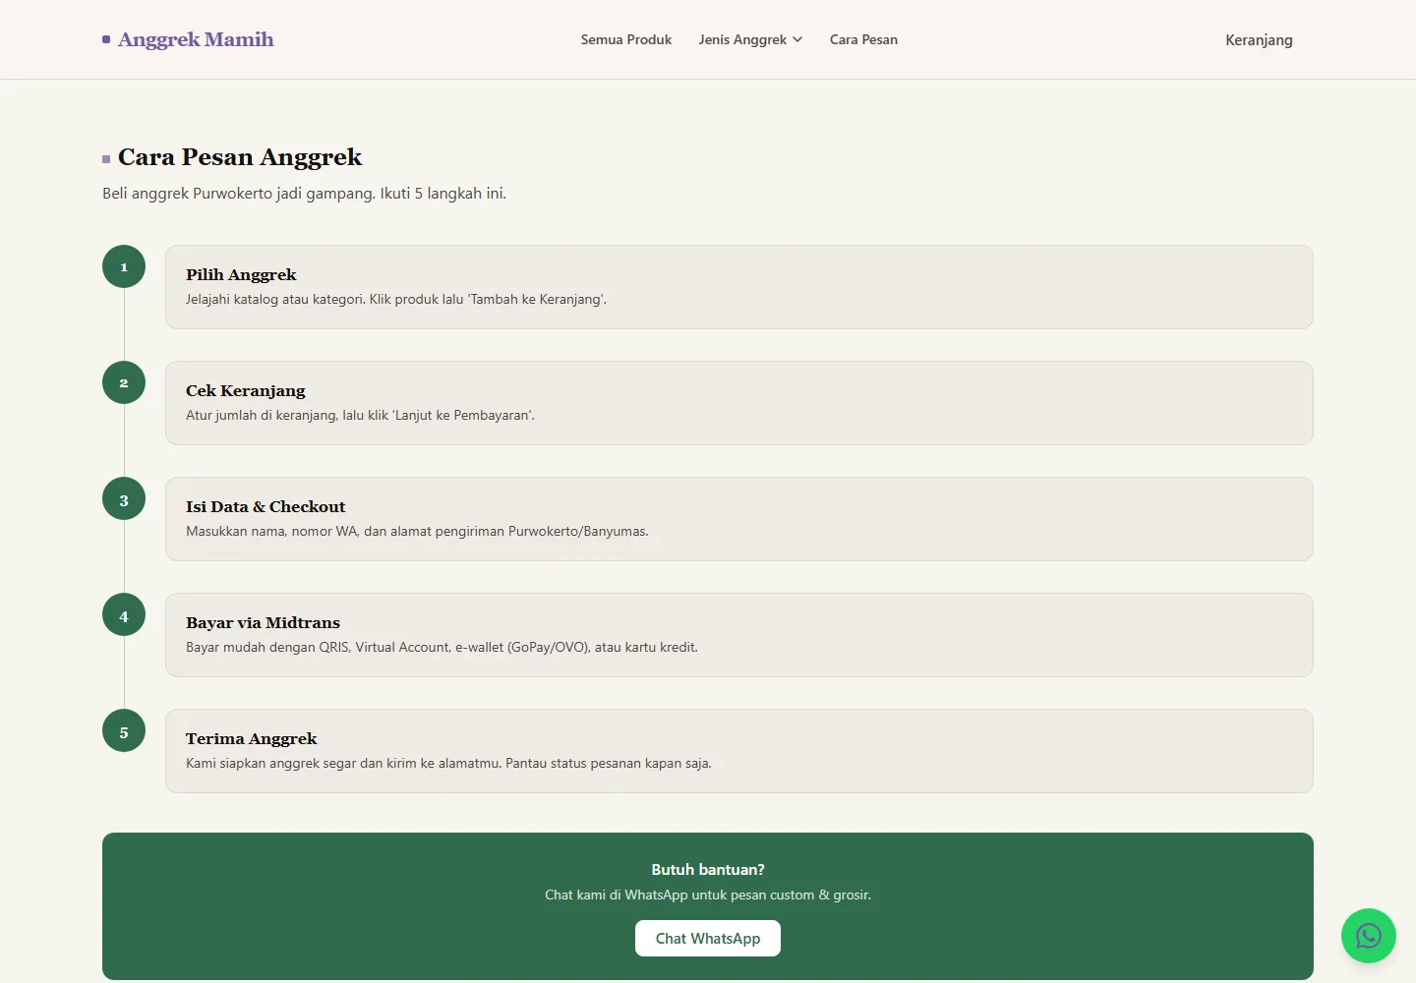1416x983 pixels.
Task: Click the Isi Data & Checkout title
Action: click(265, 506)
